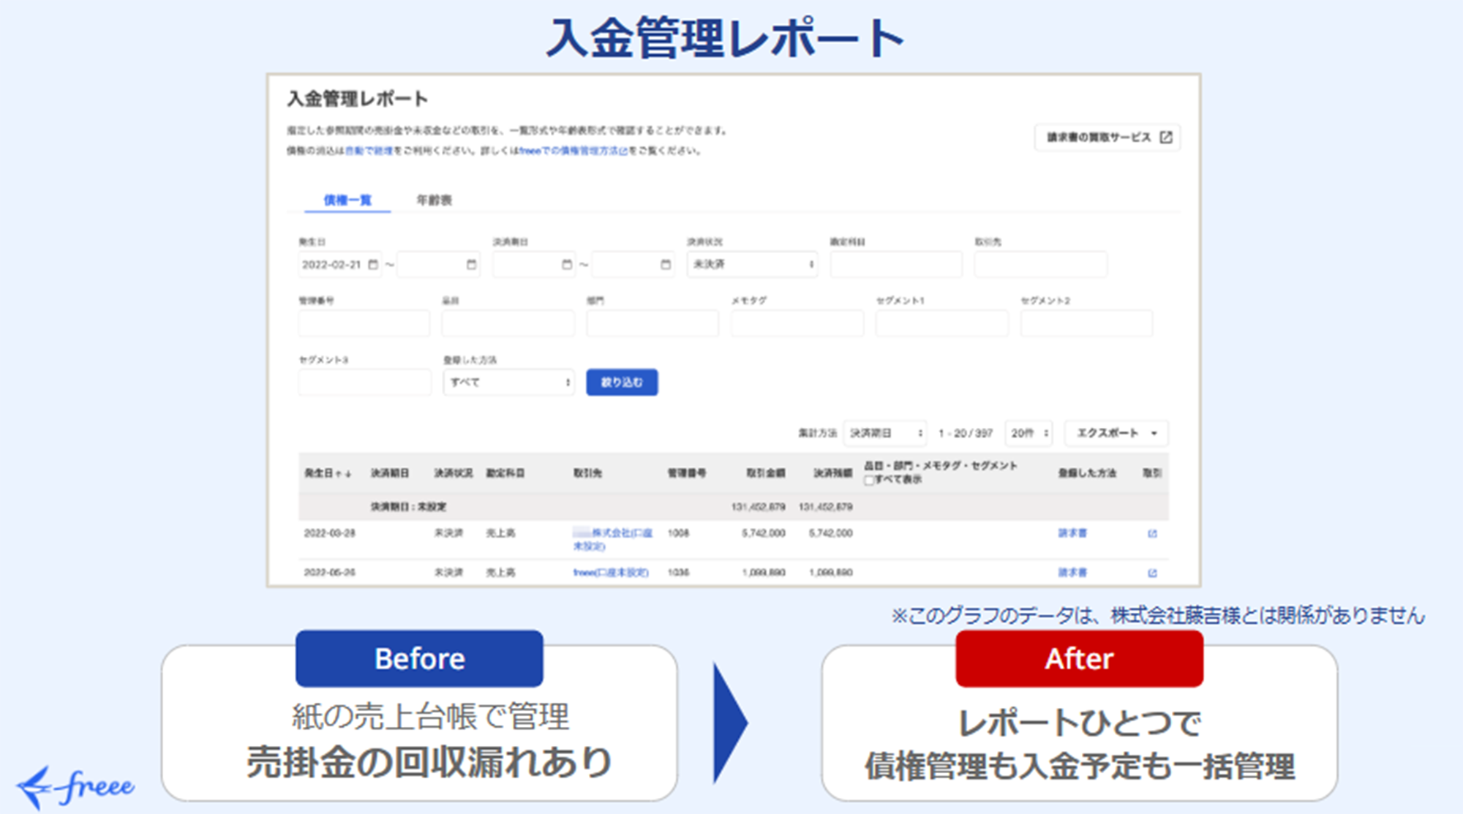The height and width of the screenshot is (814, 1463).
Task: Check the すべて表示 checkbox
Action: point(869,481)
